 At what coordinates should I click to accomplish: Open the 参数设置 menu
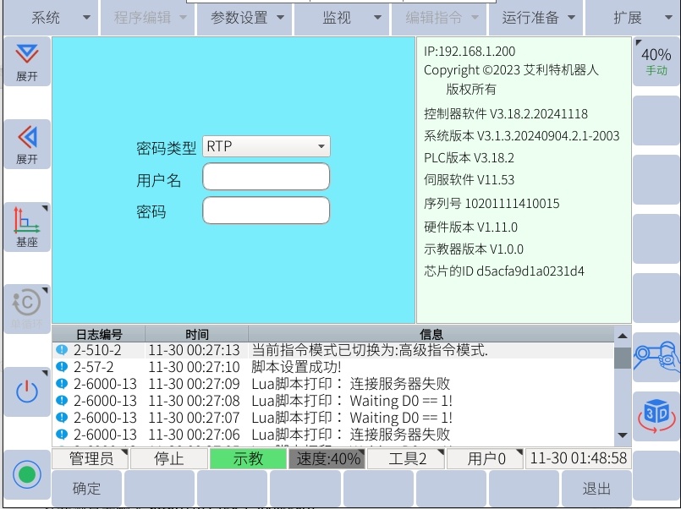pos(244,18)
